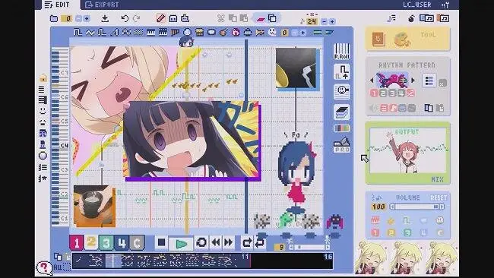
Task: Click the scissors cut icon
Action: click(x=220, y=18)
